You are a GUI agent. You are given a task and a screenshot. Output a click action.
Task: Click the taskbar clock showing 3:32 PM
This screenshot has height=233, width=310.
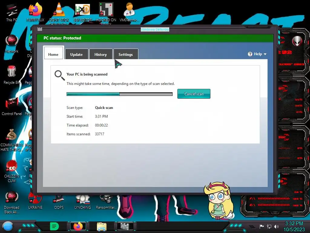click(x=294, y=224)
